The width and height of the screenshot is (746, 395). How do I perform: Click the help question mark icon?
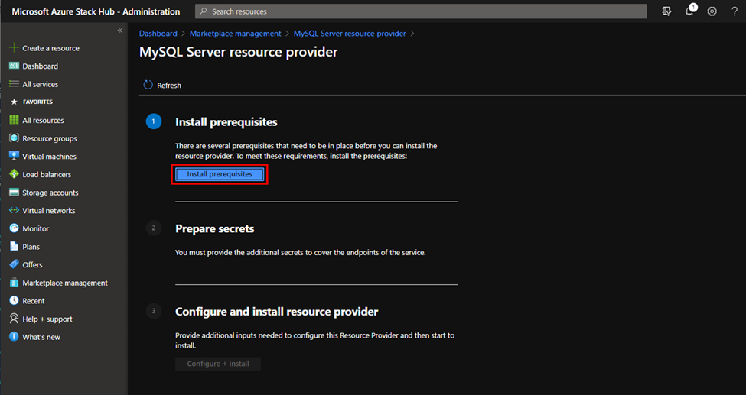[735, 11]
